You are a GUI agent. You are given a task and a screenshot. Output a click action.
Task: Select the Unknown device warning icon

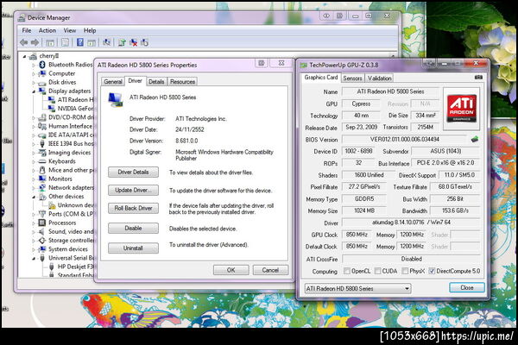pos(52,205)
